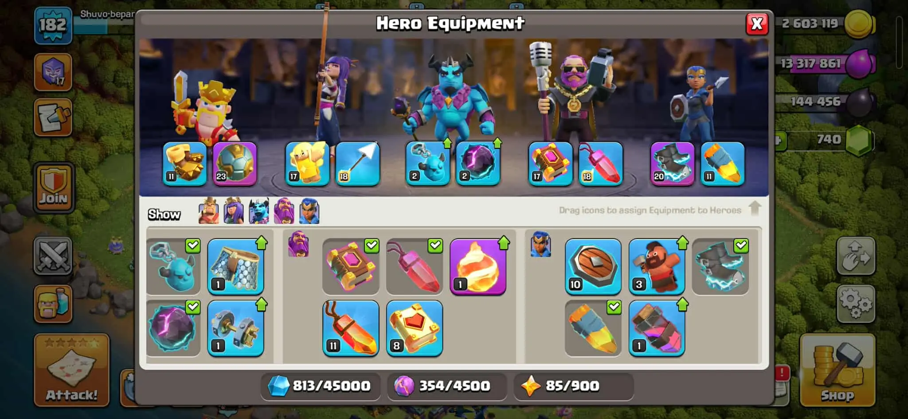
Task: Tap the equipped level 18 Magic Mirror arrow
Action: [357, 163]
